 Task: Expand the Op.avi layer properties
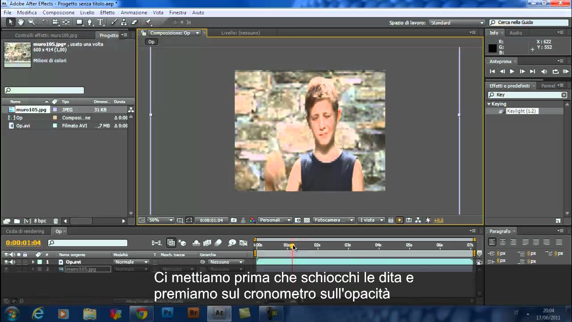coord(33,262)
